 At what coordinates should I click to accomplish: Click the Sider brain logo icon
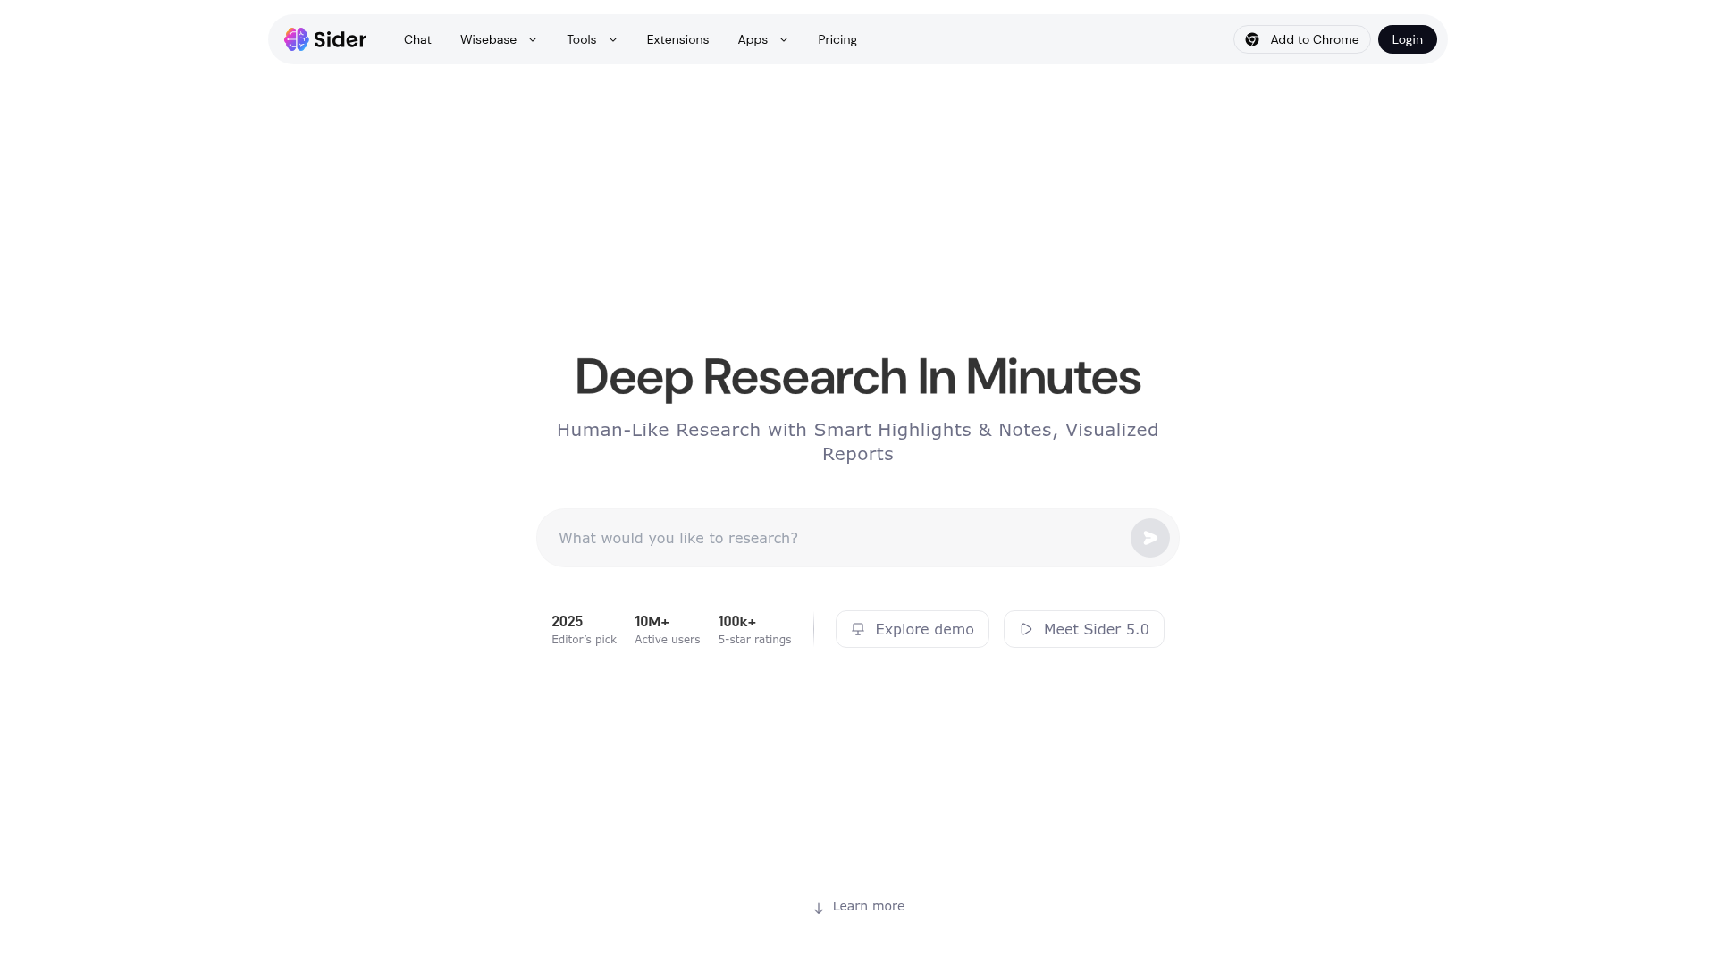(x=296, y=39)
